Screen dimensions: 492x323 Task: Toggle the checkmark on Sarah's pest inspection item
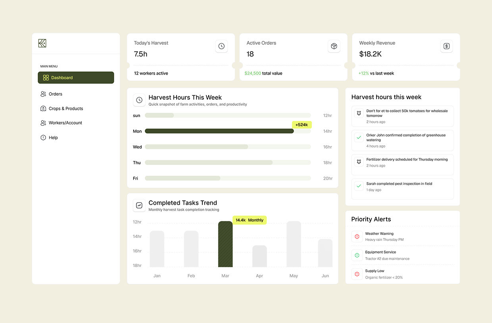(x=358, y=185)
